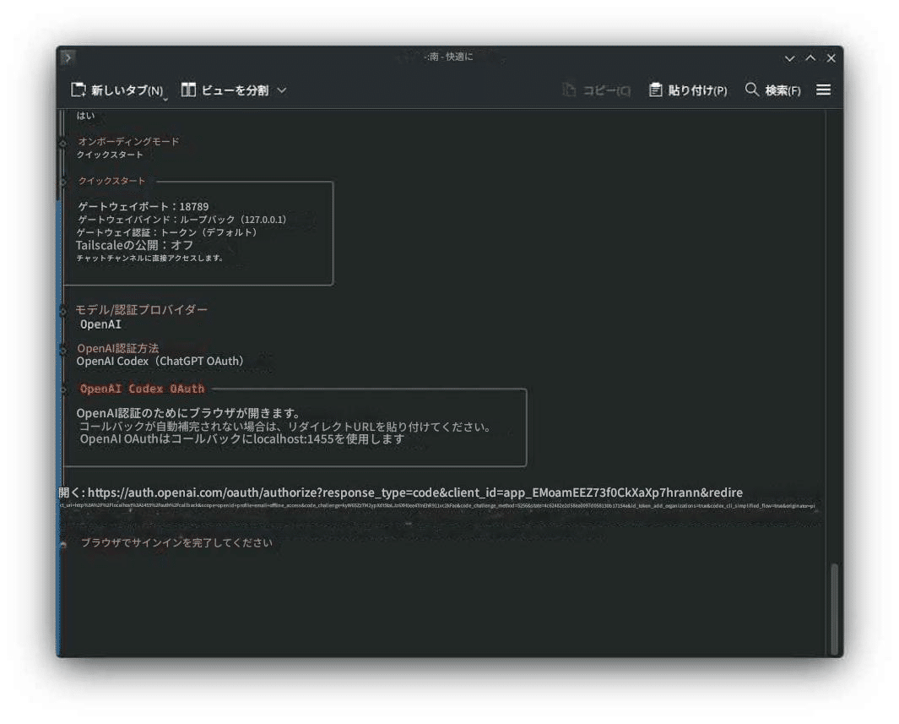Click the 貼り付け paste icon
The width and height of the screenshot is (899, 724).
click(x=654, y=90)
